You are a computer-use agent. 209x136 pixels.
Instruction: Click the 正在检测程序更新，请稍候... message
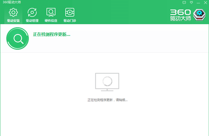107,100
